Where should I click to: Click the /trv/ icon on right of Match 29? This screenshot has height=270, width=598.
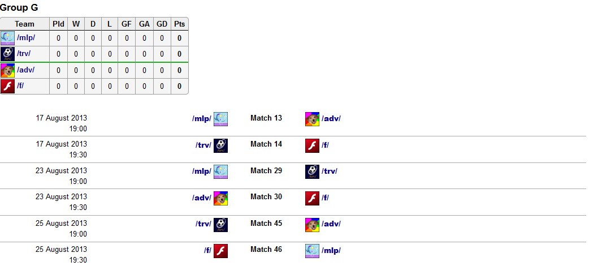coord(313,172)
